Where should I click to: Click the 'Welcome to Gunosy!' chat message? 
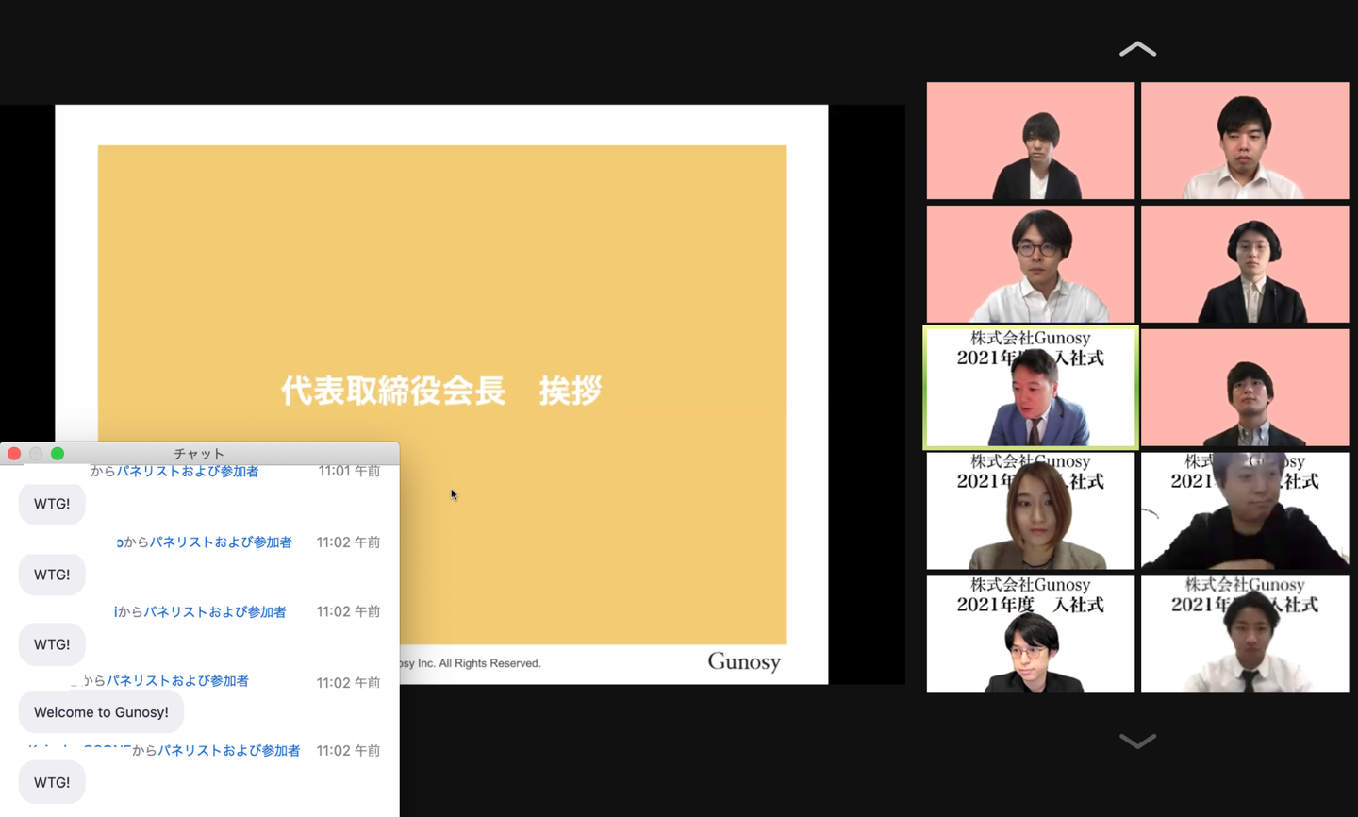101,712
